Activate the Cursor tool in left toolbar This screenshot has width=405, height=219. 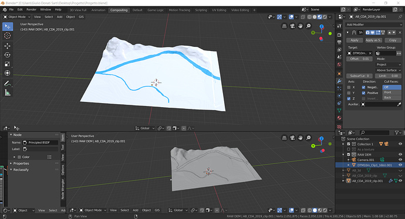coord(8,35)
